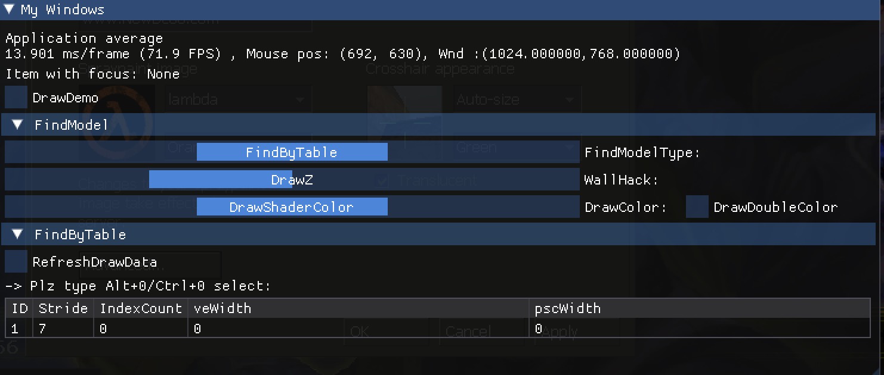Image resolution: width=884 pixels, height=375 pixels.
Task: Click the DrawColor label
Action: (625, 207)
